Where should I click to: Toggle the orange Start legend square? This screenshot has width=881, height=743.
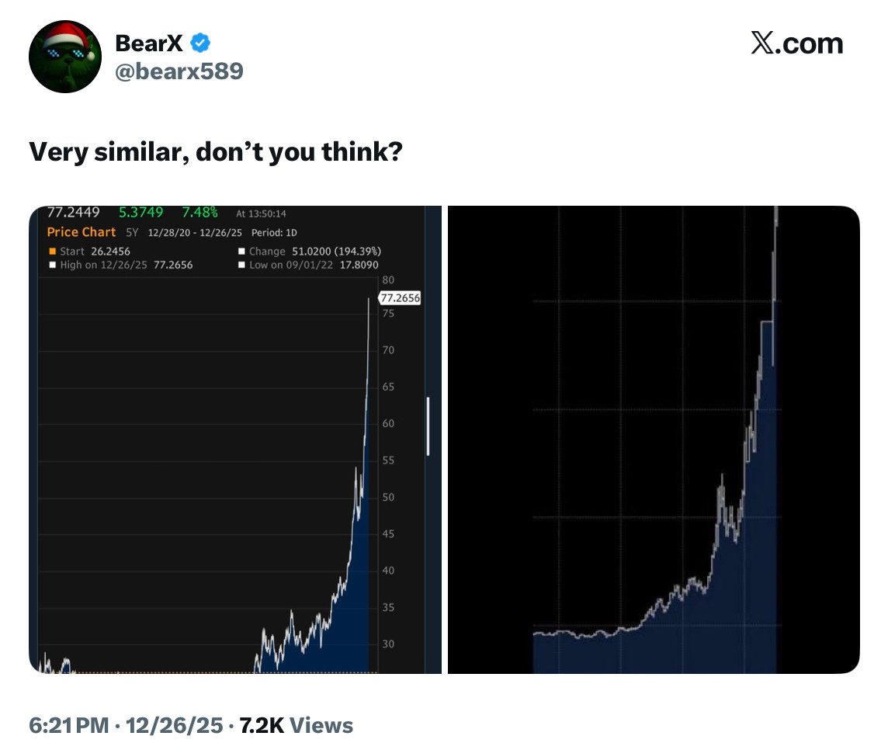coord(53,252)
